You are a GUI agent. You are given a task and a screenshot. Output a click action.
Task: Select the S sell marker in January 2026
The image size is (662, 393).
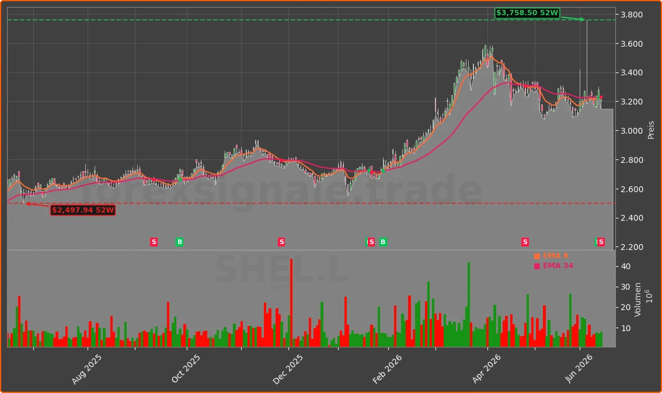coord(371,242)
